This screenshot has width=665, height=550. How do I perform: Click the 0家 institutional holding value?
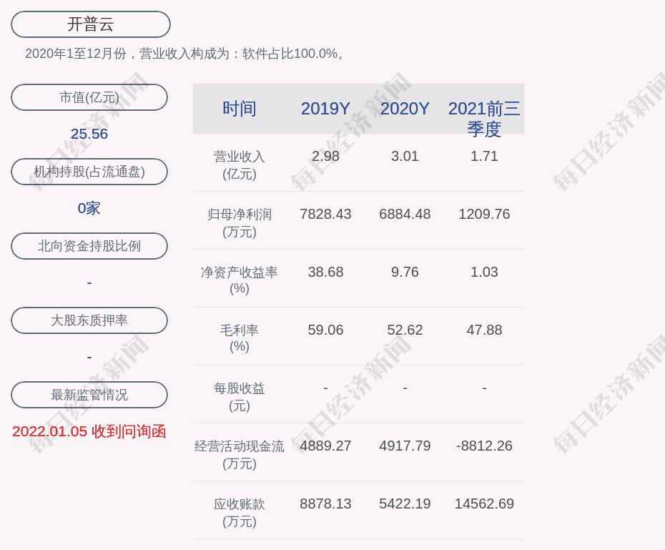pyautogui.click(x=89, y=208)
